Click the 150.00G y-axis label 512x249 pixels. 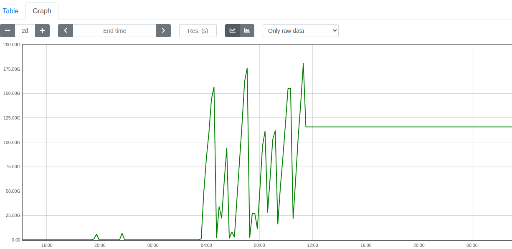[x=12, y=93]
